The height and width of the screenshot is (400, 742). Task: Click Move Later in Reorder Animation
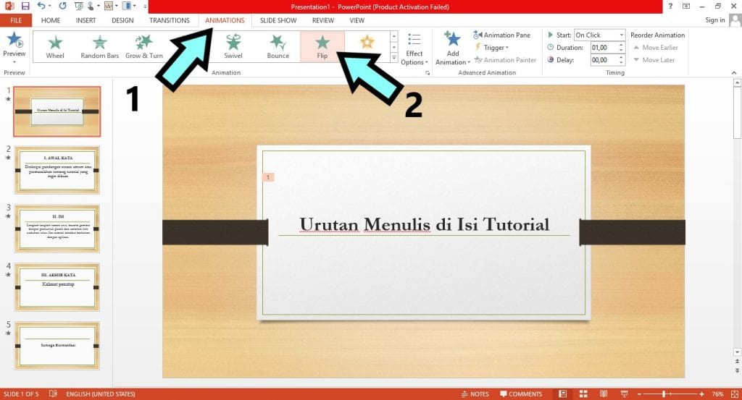654,60
